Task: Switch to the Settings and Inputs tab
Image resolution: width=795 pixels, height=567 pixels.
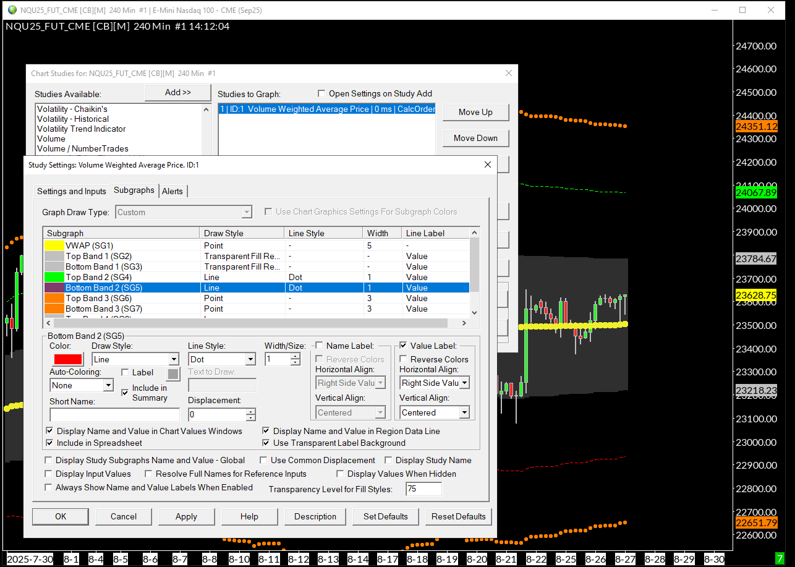Action: 71,191
